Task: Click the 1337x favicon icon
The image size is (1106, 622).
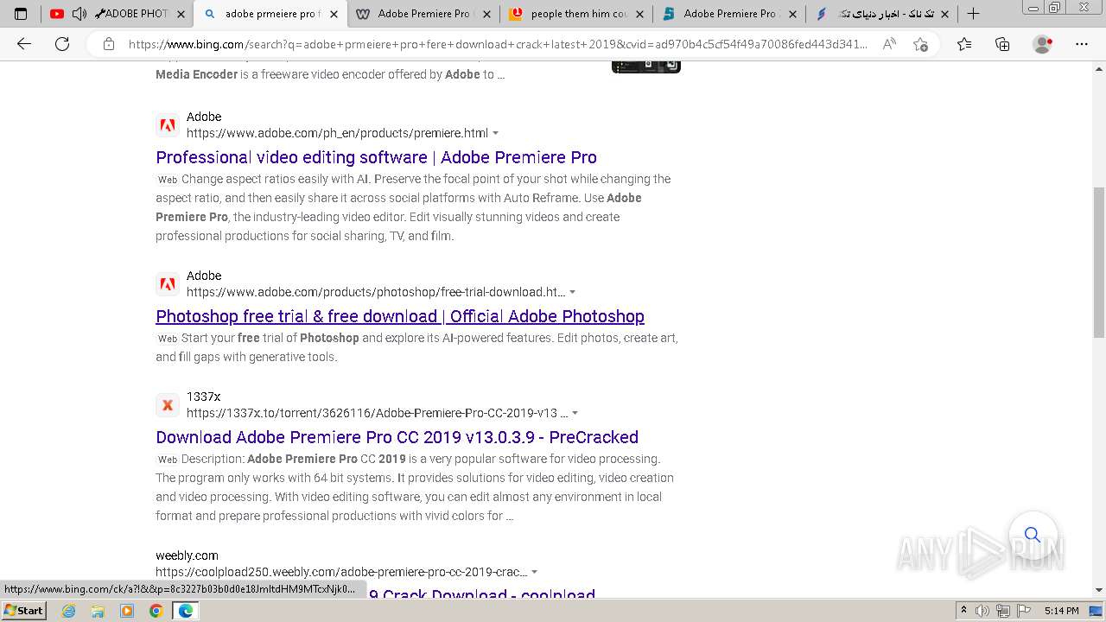Action: pyautogui.click(x=168, y=405)
